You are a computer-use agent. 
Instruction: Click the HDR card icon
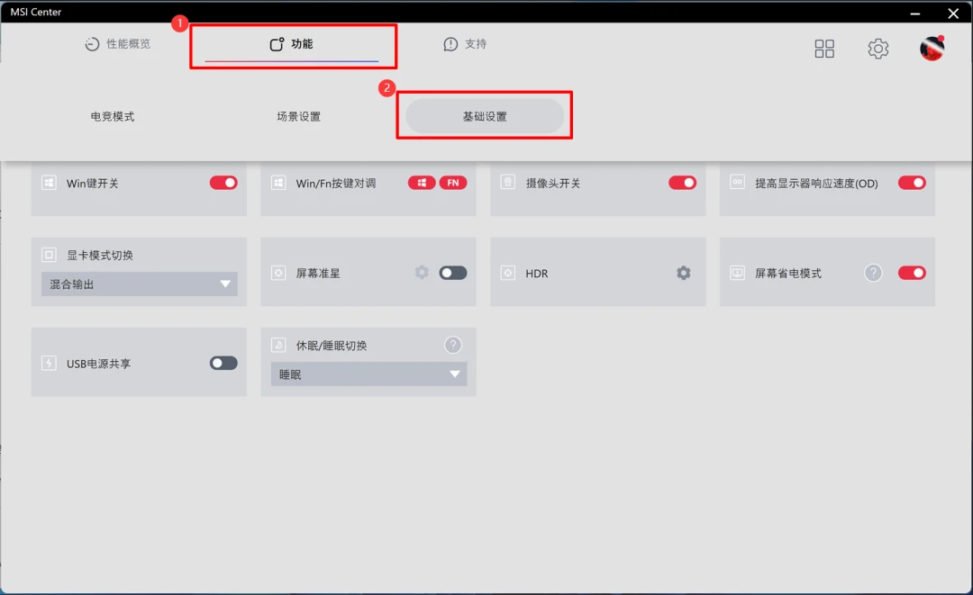click(x=507, y=273)
